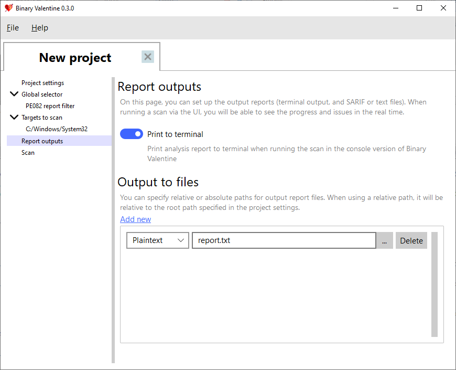The height and width of the screenshot is (370, 456).
Task: Click the Add new link
Action: click(136, 219)
